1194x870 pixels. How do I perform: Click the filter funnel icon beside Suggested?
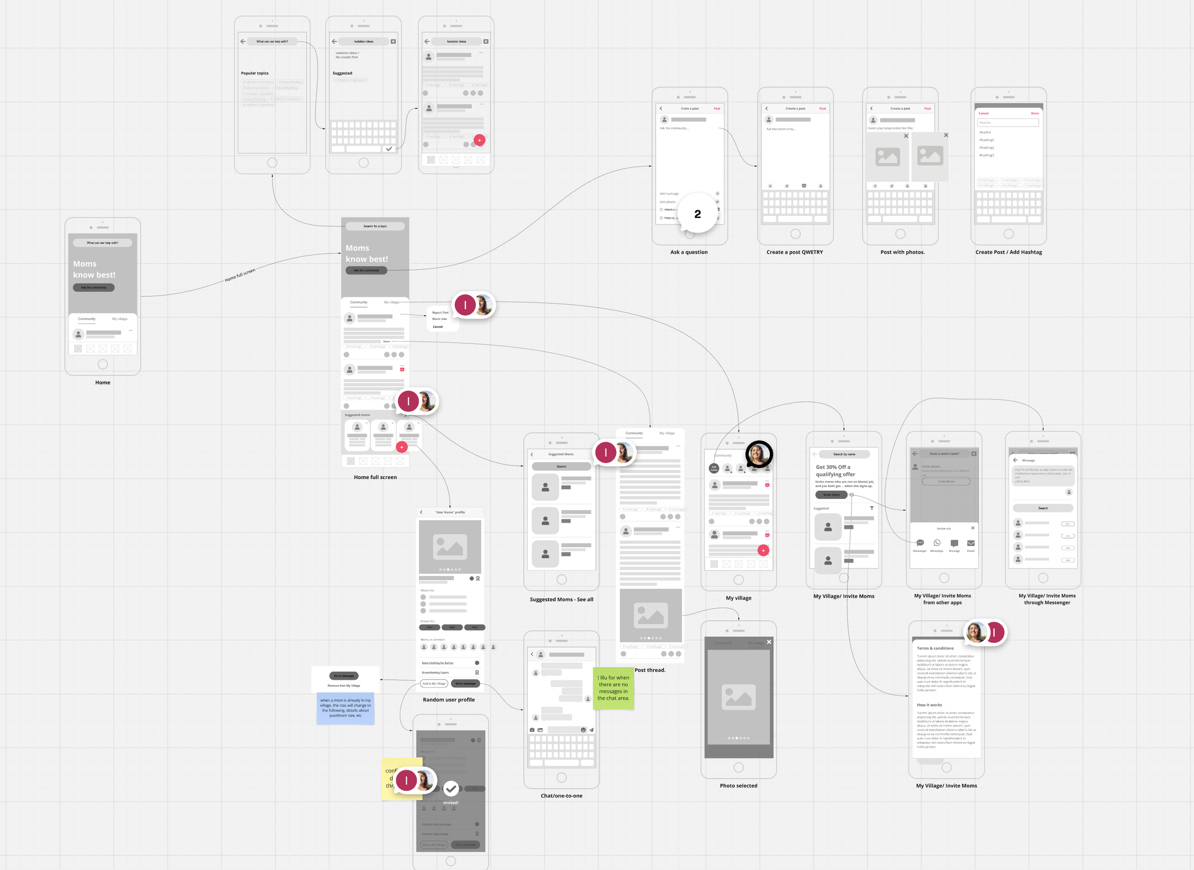[x=872, y=508]
